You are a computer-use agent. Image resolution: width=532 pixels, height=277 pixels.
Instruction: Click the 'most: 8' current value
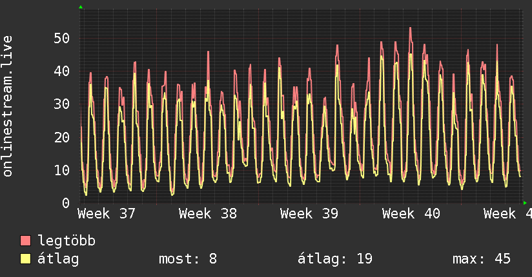188,259
